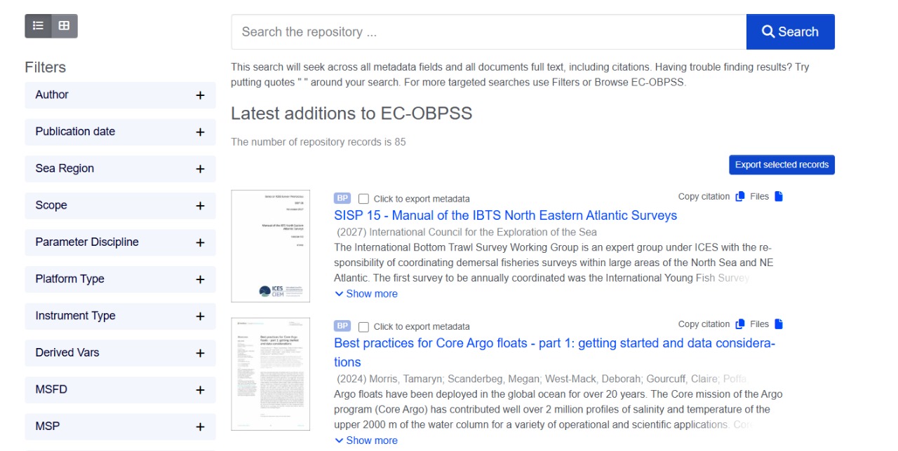Copy citation icon for SISP 15 record
The height and width of the screenshot is (451, 898).
tap(739, 197)
